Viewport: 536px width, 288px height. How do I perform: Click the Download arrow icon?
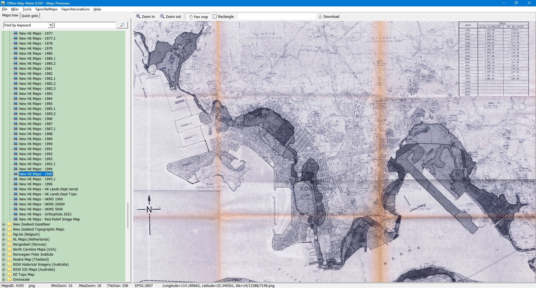320,16
